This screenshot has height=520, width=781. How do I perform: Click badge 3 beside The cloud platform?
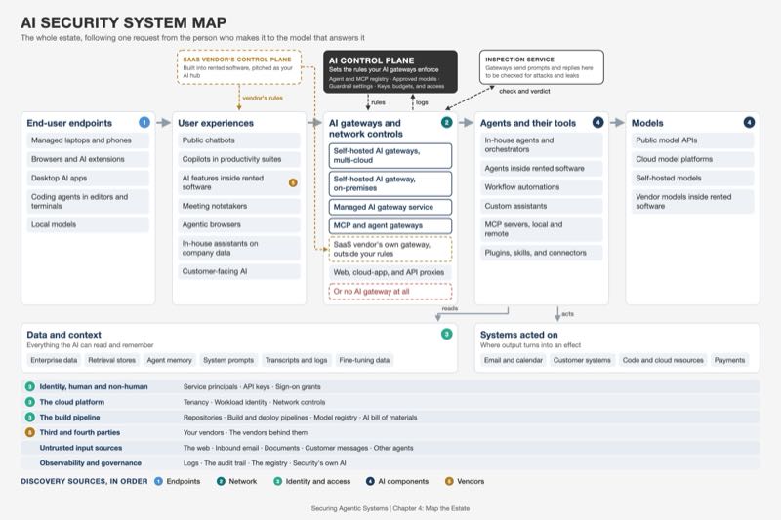coord(30,402)
